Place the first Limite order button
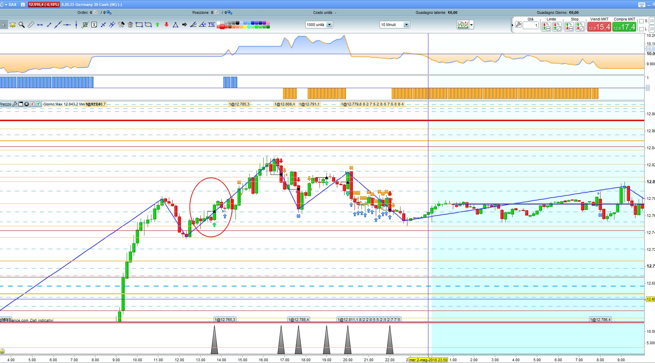Image resolution: width=655 pixels, height=363 pixels. click(546, 27)
